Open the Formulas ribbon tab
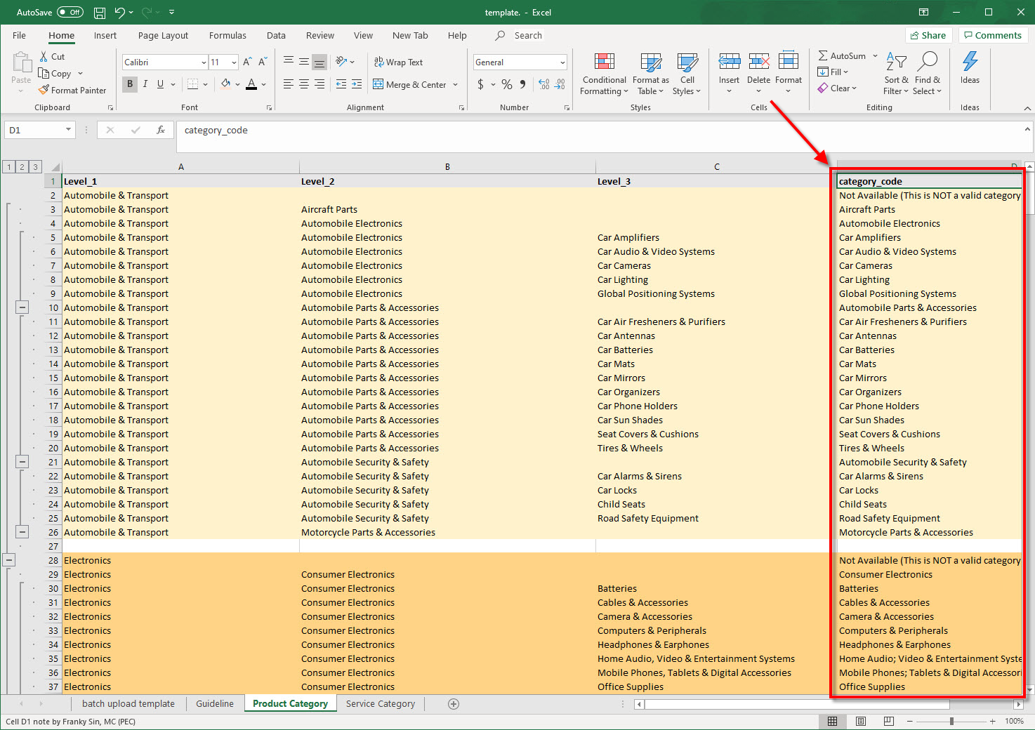This screenshot has height=730, width=1035. [228, 36]
